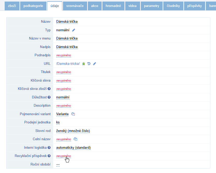
Task: Select the parametry tab
Action: click(151, 6)
